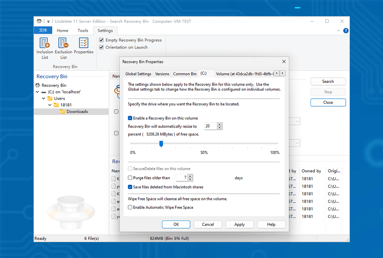
Task: Click the blue help question mark icon
Action: point(346,31)
